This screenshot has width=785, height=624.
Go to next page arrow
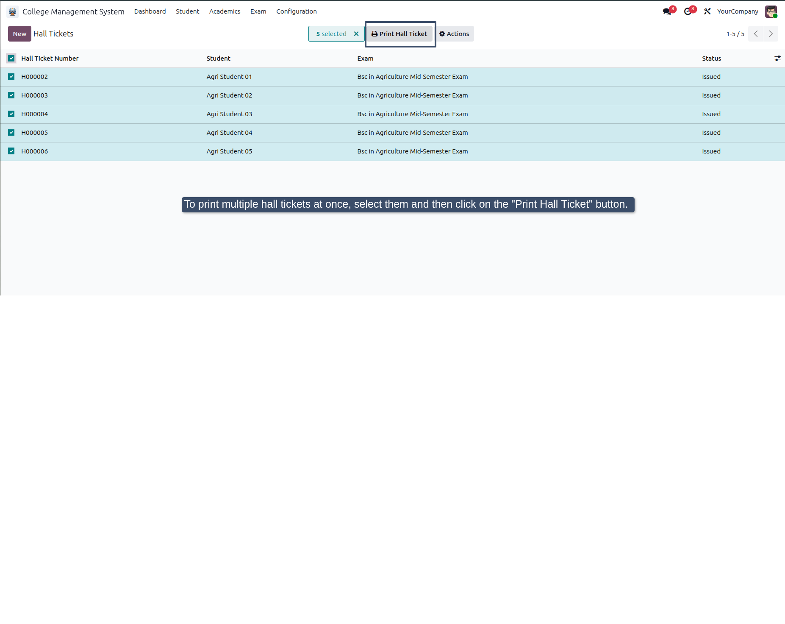[x=771, y=34]
